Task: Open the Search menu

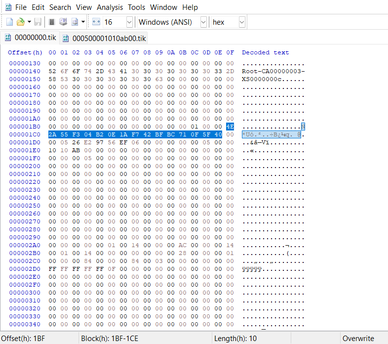Action: tap(60, 7)
